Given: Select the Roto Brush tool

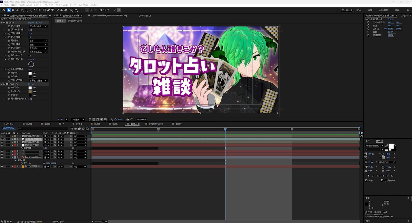Looking at the screenshot, I should coord(71,10).
